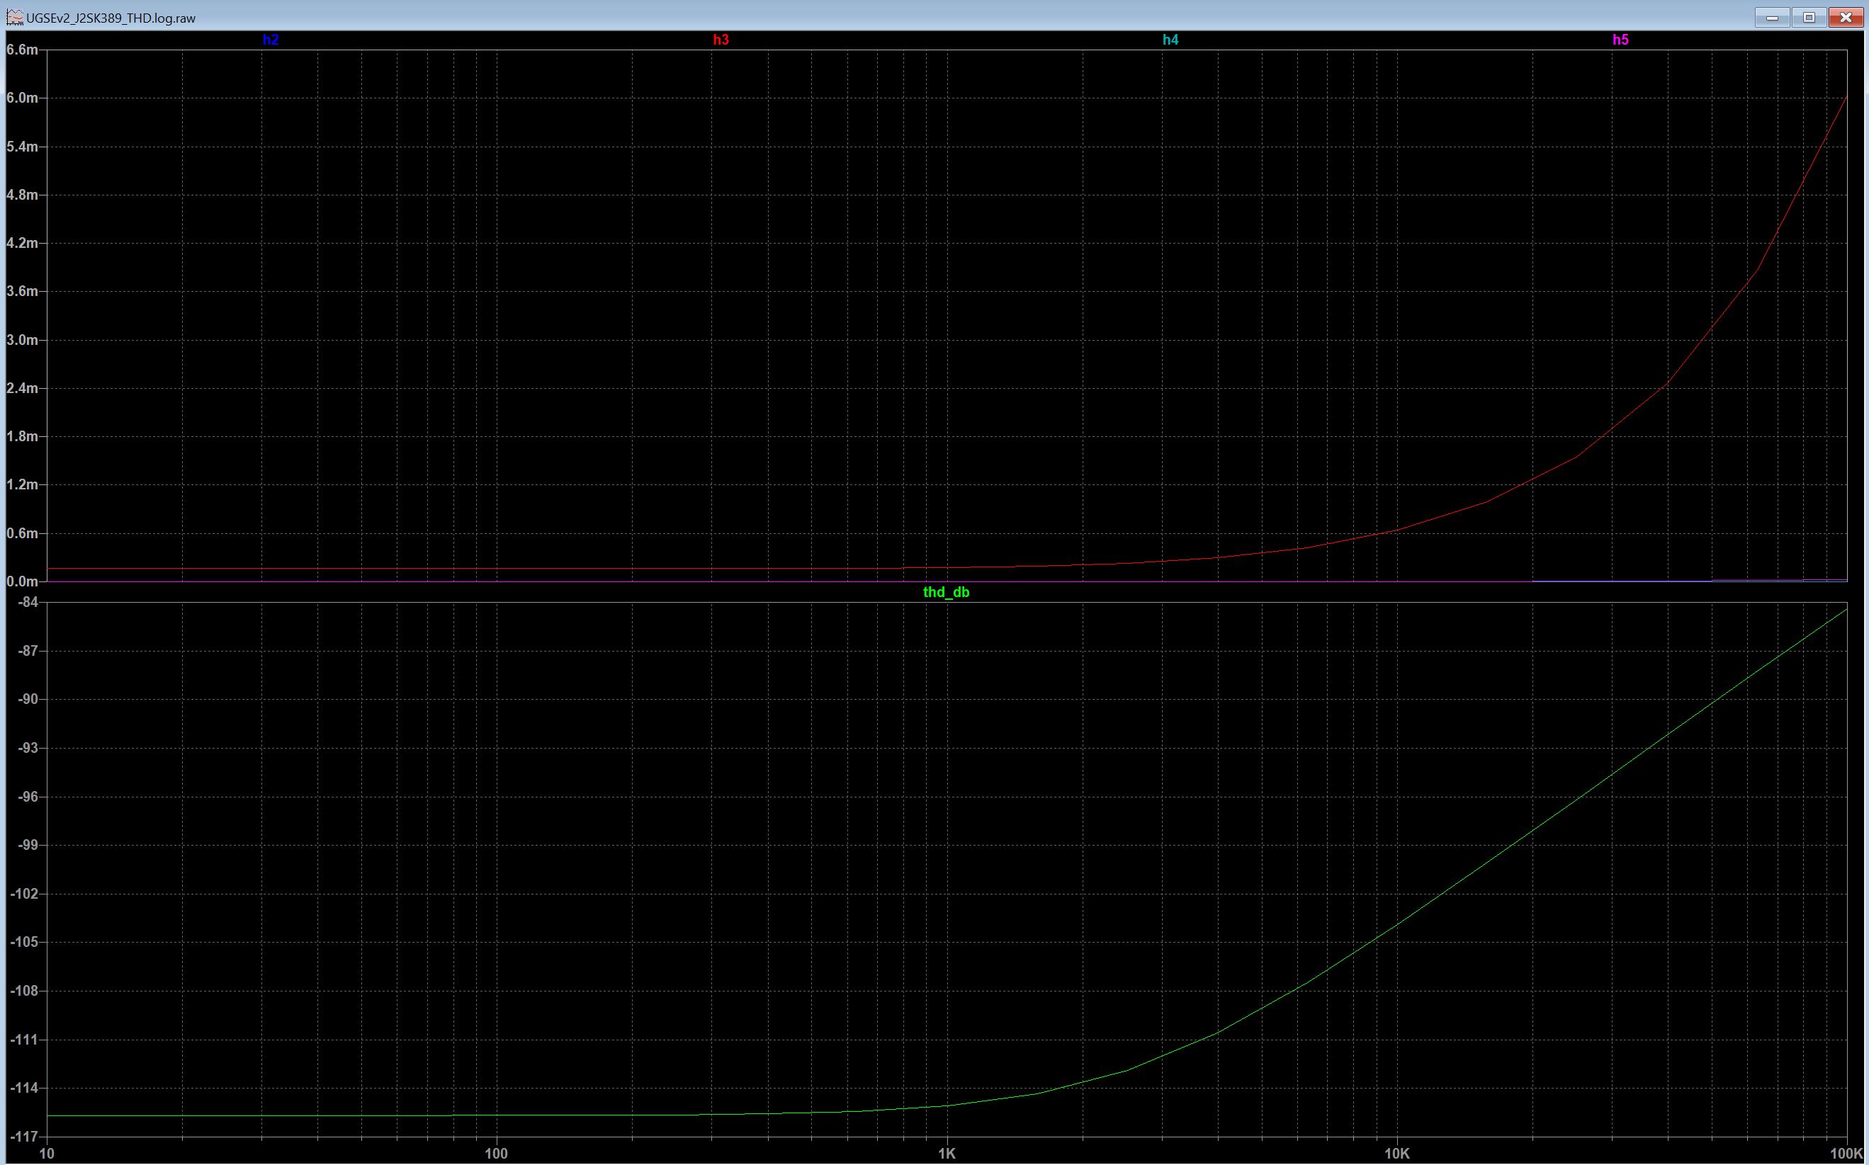Click the 6.6m y-axis label
The height and width of the screenshot is (1165, 1869).
[x=21, y=50]
